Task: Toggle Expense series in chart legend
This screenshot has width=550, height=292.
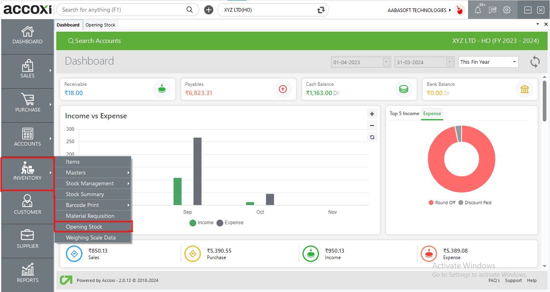Action: (230, 223)
